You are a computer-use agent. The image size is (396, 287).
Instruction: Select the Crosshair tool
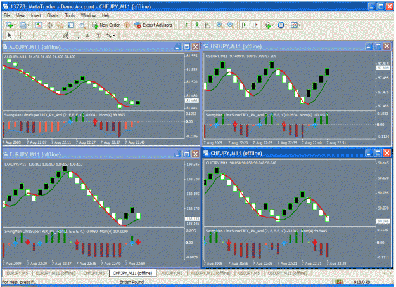[x=21, y=36]
